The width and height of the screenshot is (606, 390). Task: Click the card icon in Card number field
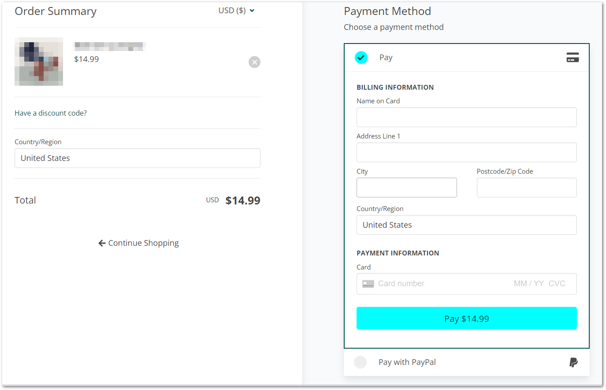(x=368, y=284)
